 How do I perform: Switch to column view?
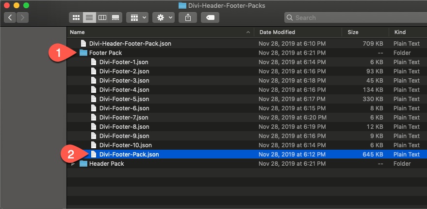pos(102,17)
